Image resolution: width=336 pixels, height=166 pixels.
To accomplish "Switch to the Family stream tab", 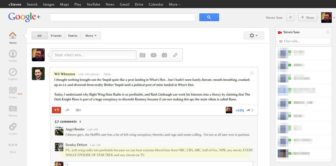I will [73, 36].
